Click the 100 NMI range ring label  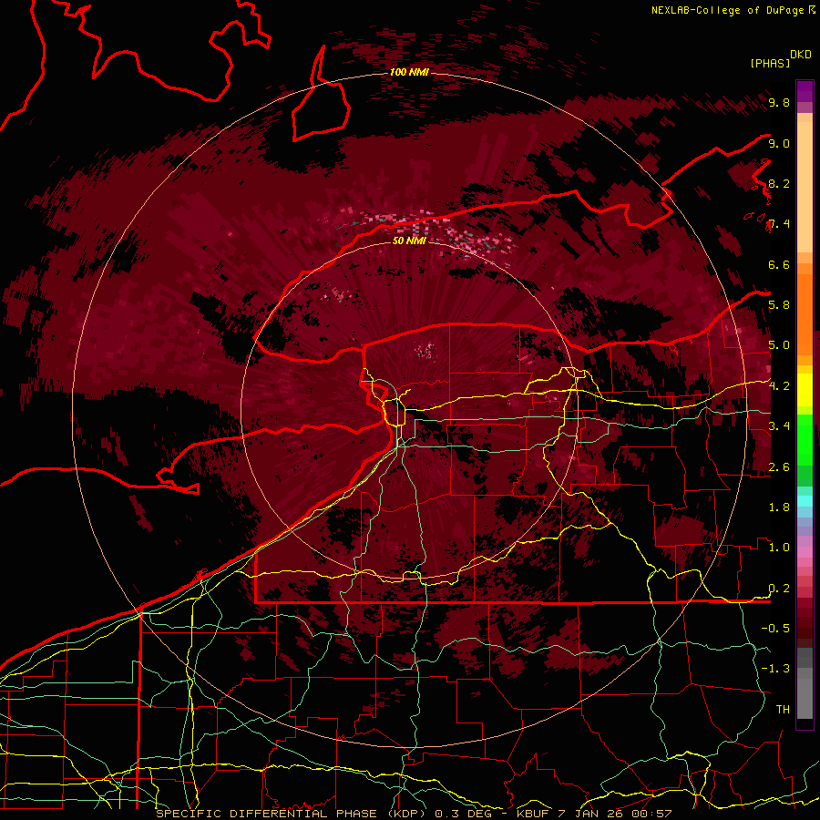pyautogui.click(x=409, y=72)
